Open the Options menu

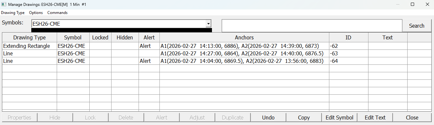click(36, 13)
